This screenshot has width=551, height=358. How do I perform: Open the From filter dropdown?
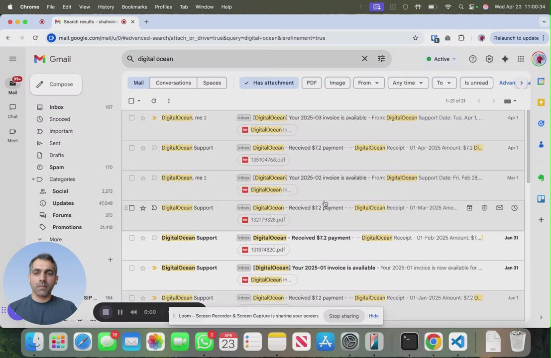(x=369, y=83)
